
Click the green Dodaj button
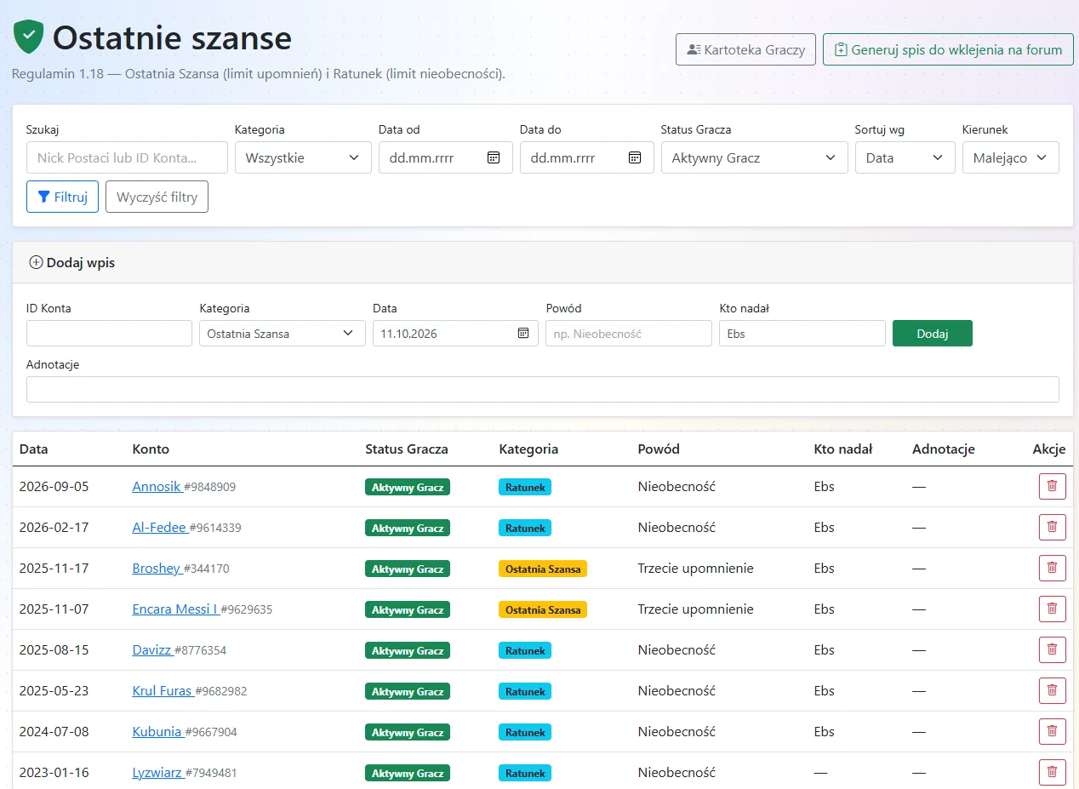click(x=933, y=333)
